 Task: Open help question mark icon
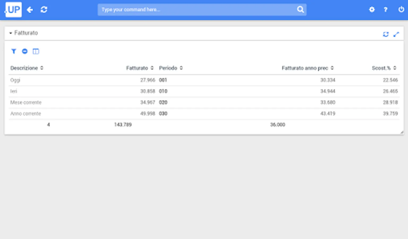[x=385, y=10]
